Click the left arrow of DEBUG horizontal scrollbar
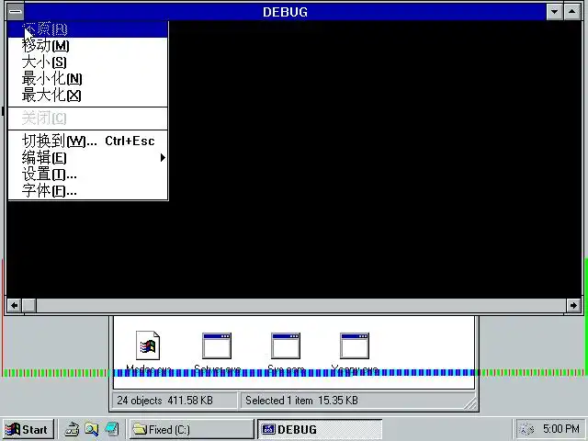This screenshot has height=441, width=588. pos(14,305)
